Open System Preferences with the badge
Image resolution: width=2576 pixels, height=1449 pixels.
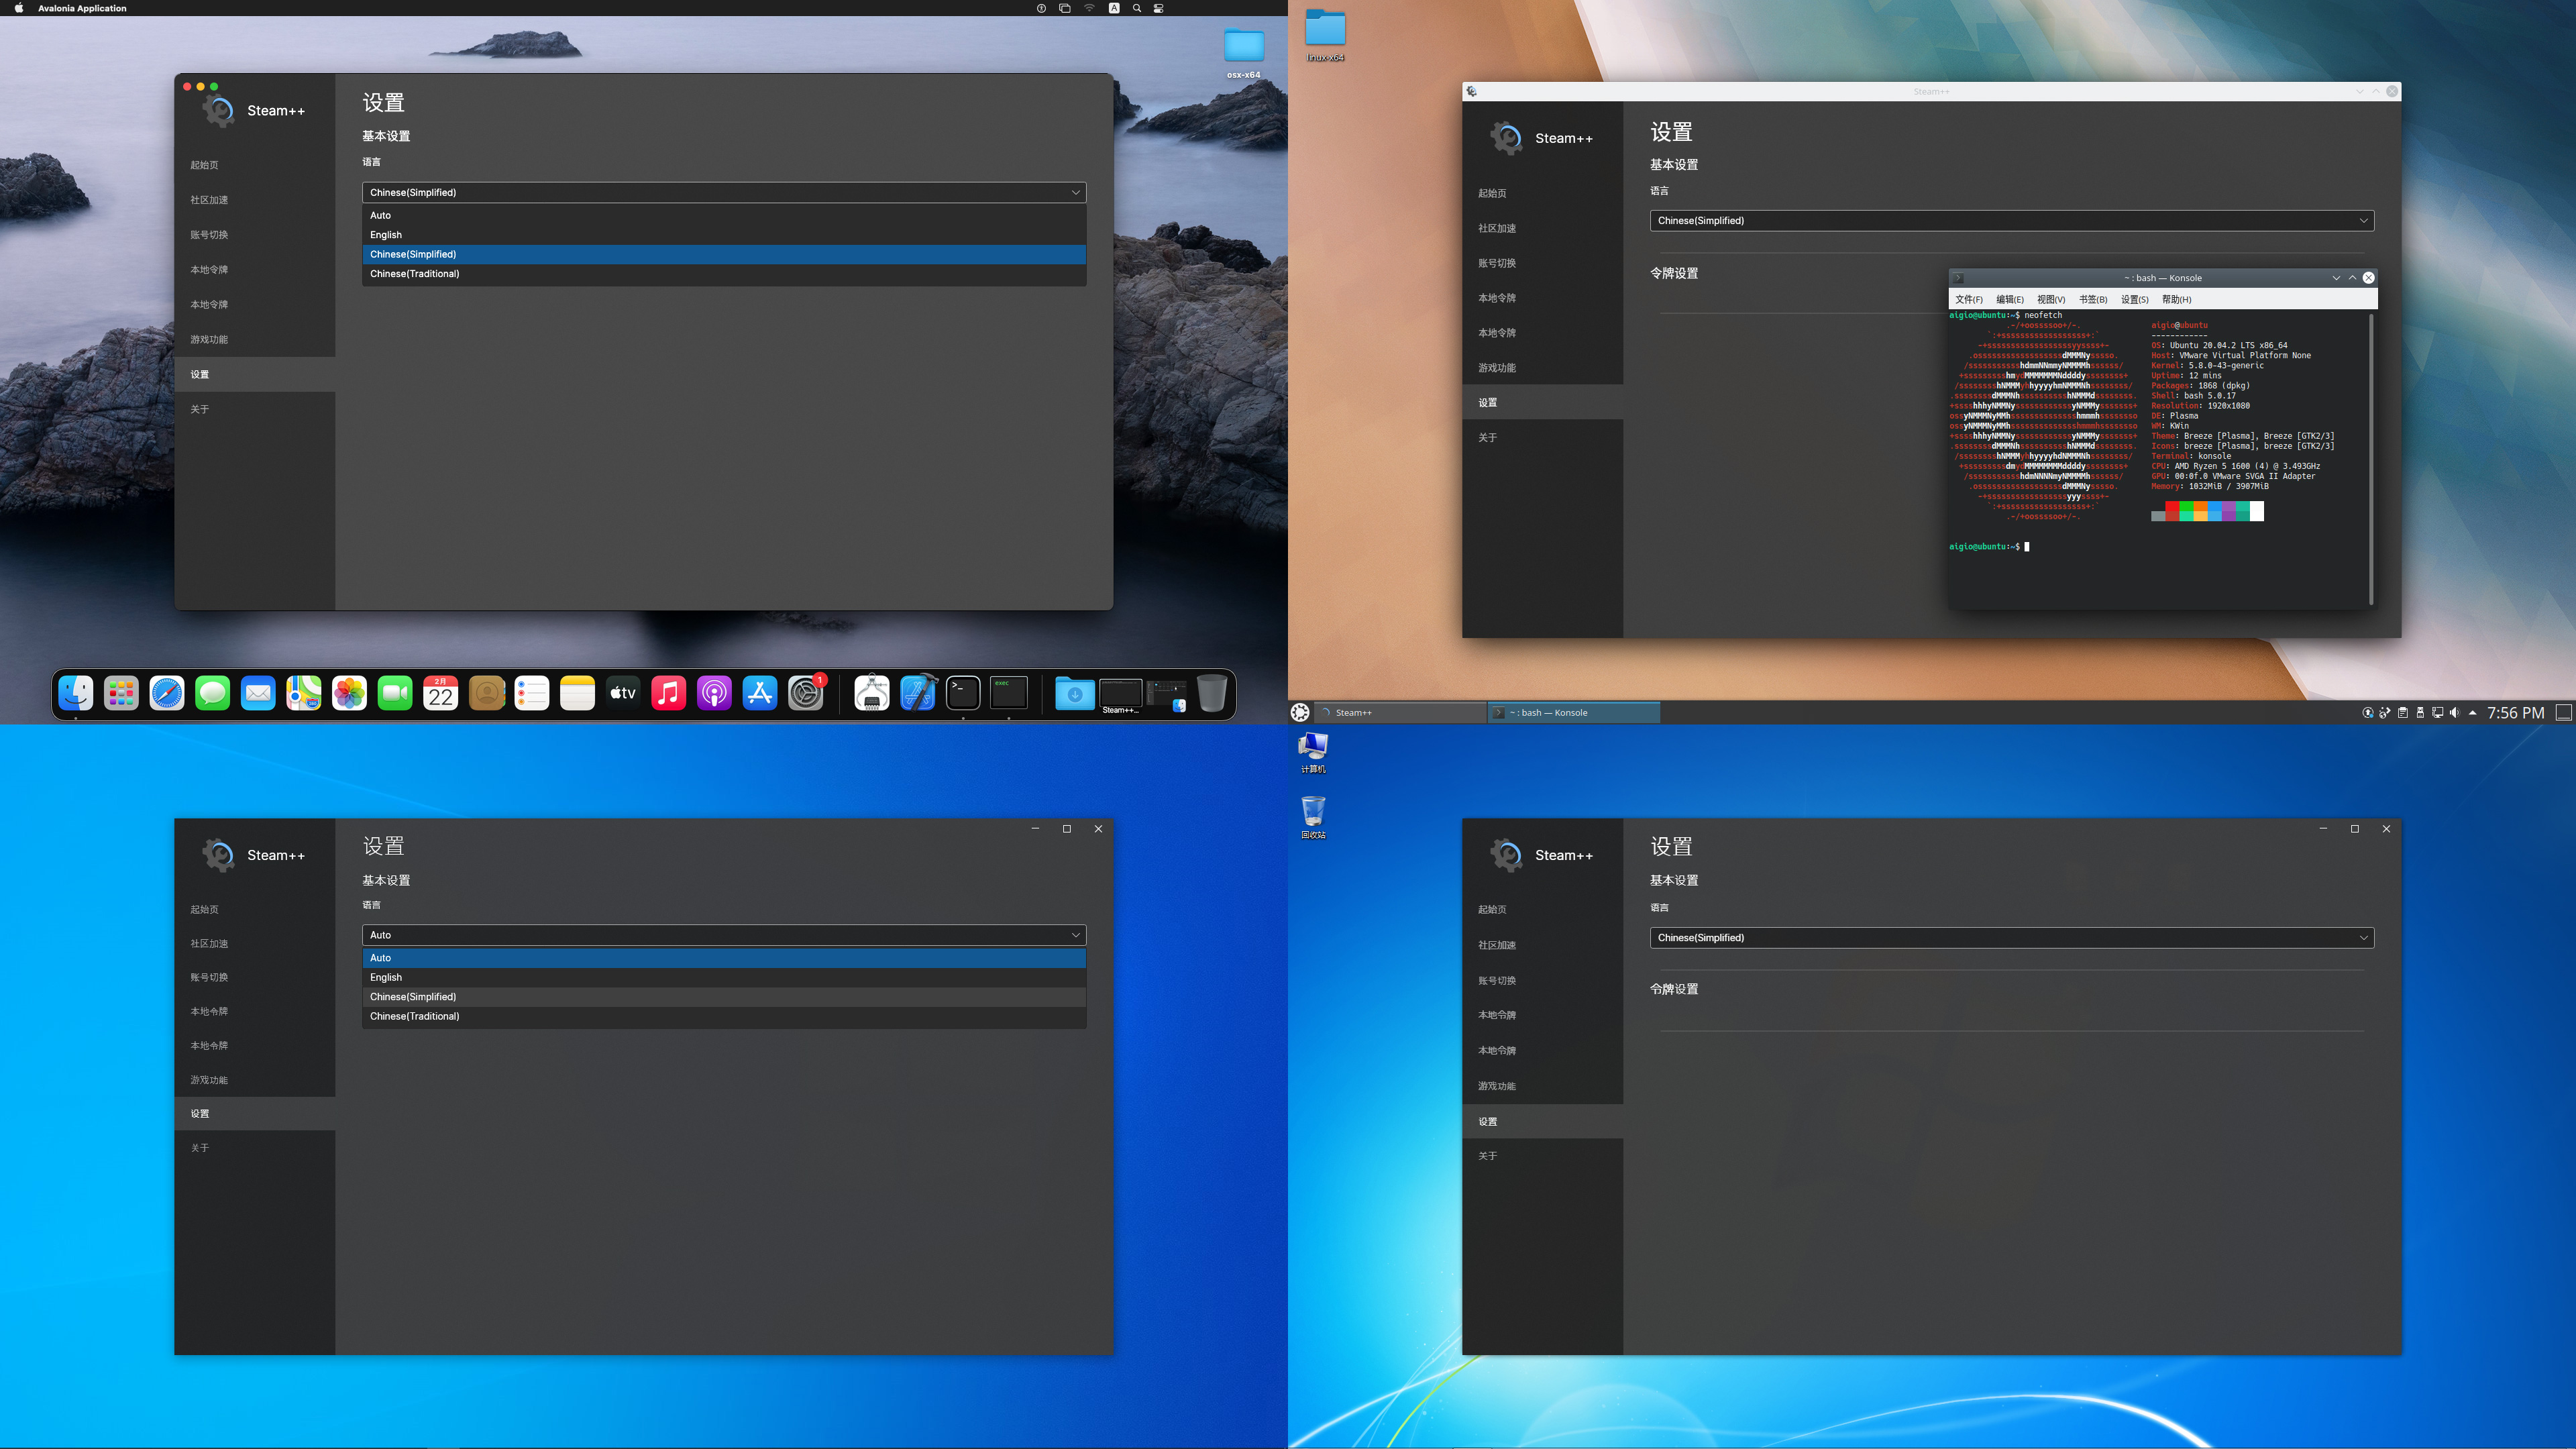806,693
